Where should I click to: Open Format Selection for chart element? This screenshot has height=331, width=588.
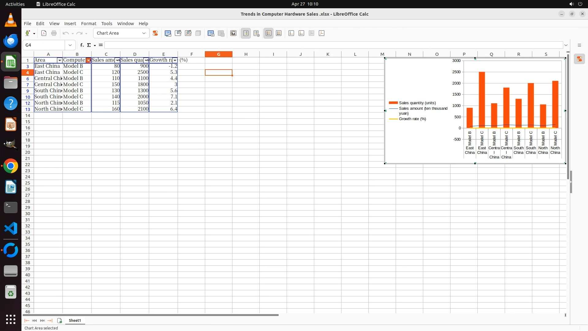[155, 33]
